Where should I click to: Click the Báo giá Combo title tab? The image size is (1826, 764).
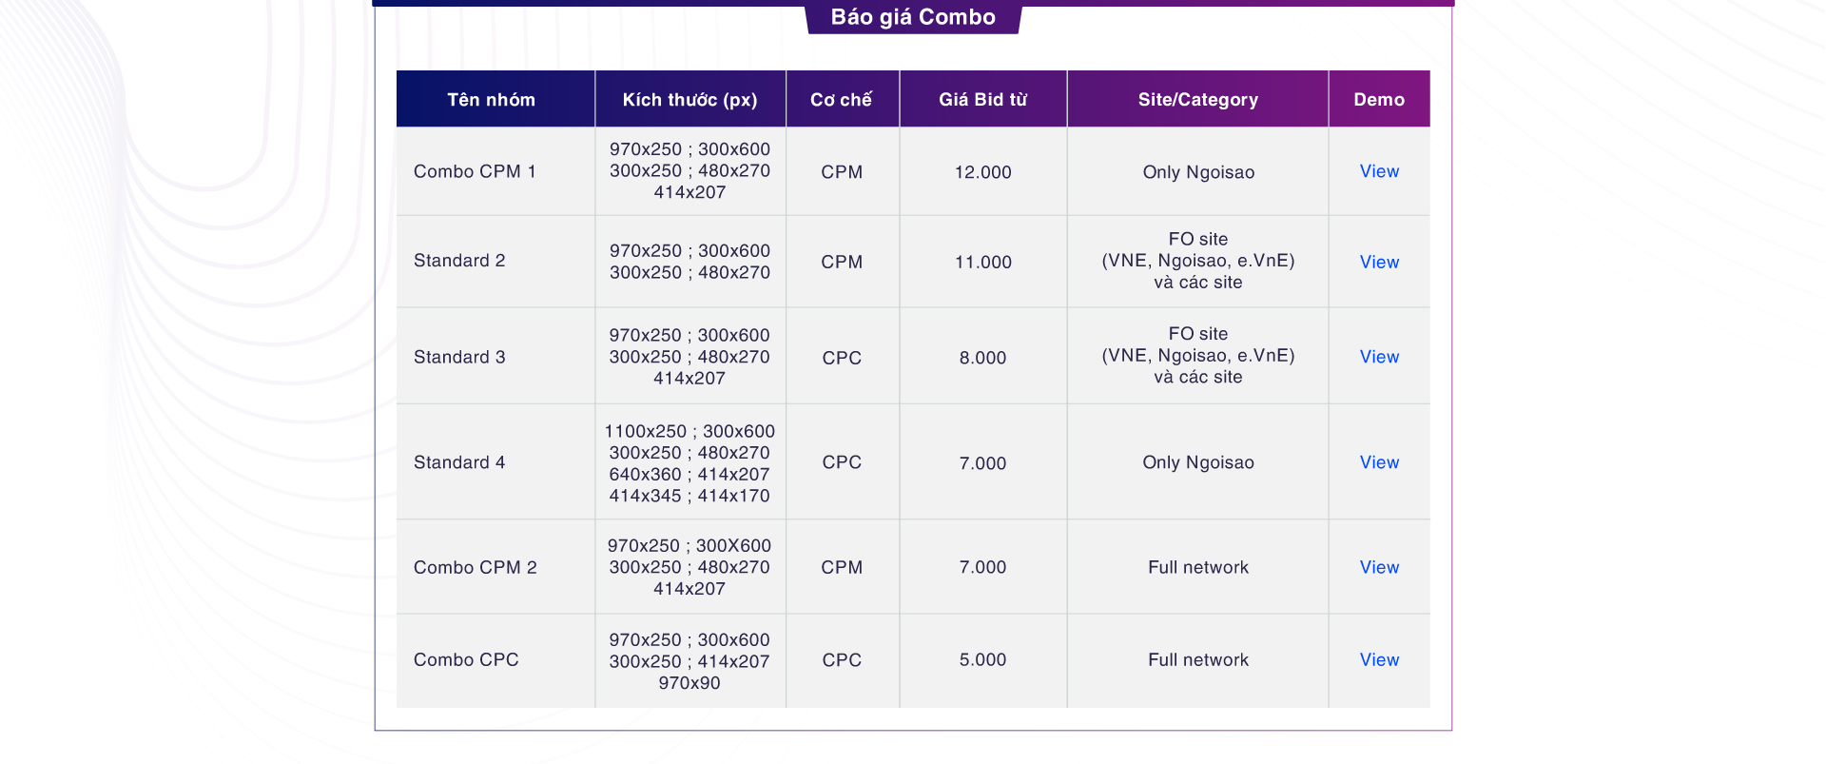[913, 17]
